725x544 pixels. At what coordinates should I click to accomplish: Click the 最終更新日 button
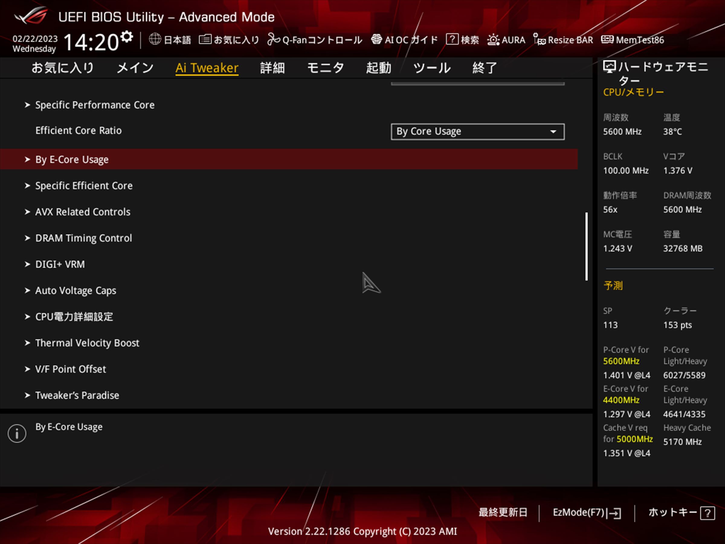(x=503, y=513)
